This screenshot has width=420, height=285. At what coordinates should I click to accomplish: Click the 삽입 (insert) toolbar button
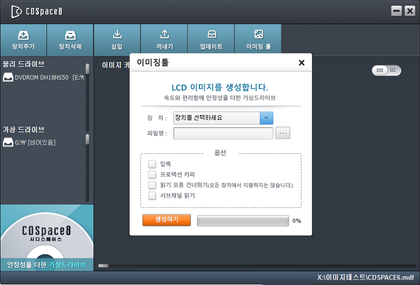[x=117, y=40]
